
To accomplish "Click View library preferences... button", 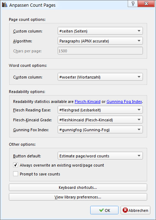I will (78, 197).
